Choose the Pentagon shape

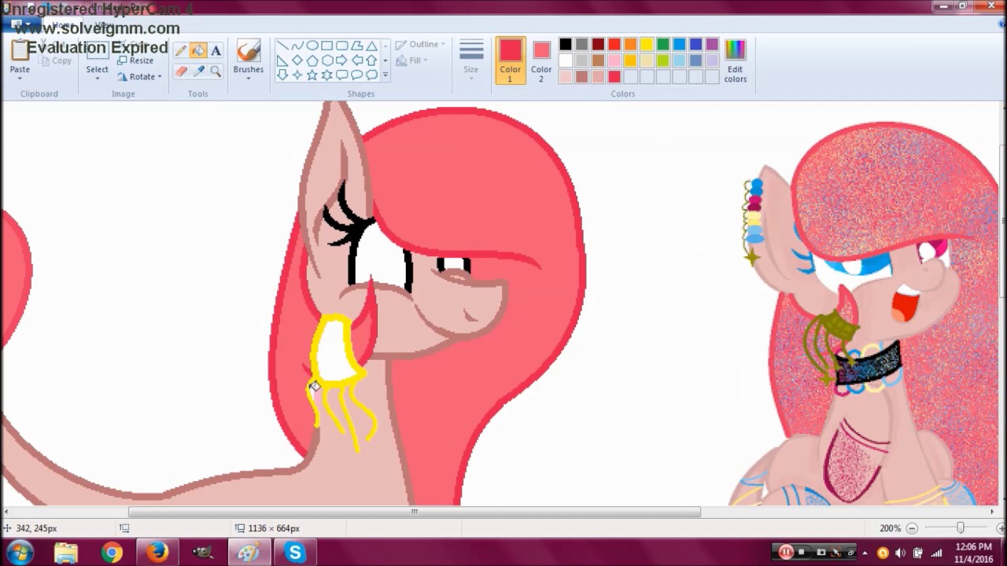click(312, 61)
